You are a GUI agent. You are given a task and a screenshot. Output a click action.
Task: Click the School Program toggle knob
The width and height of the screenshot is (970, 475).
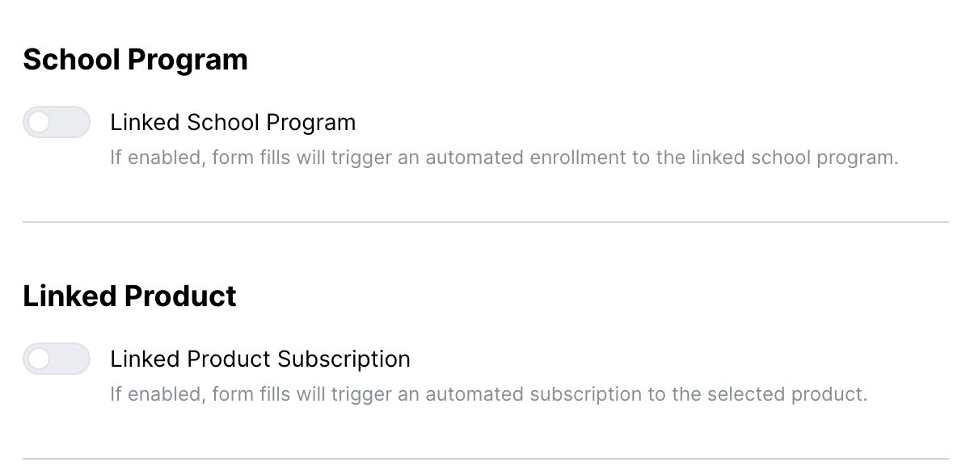(39, 122)
